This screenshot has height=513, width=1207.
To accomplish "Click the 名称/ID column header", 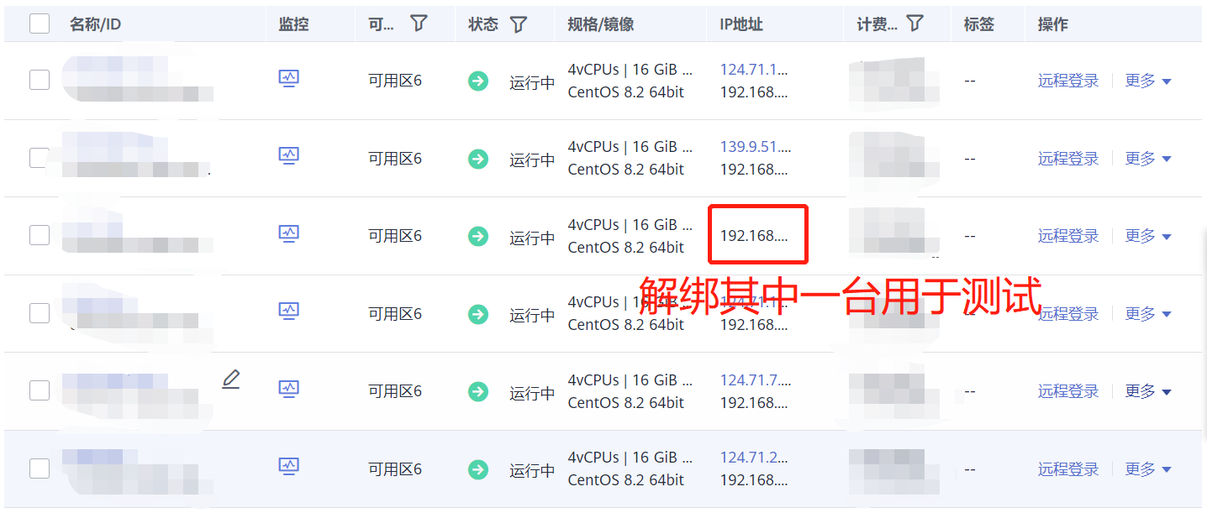I will tap(95, 24).
